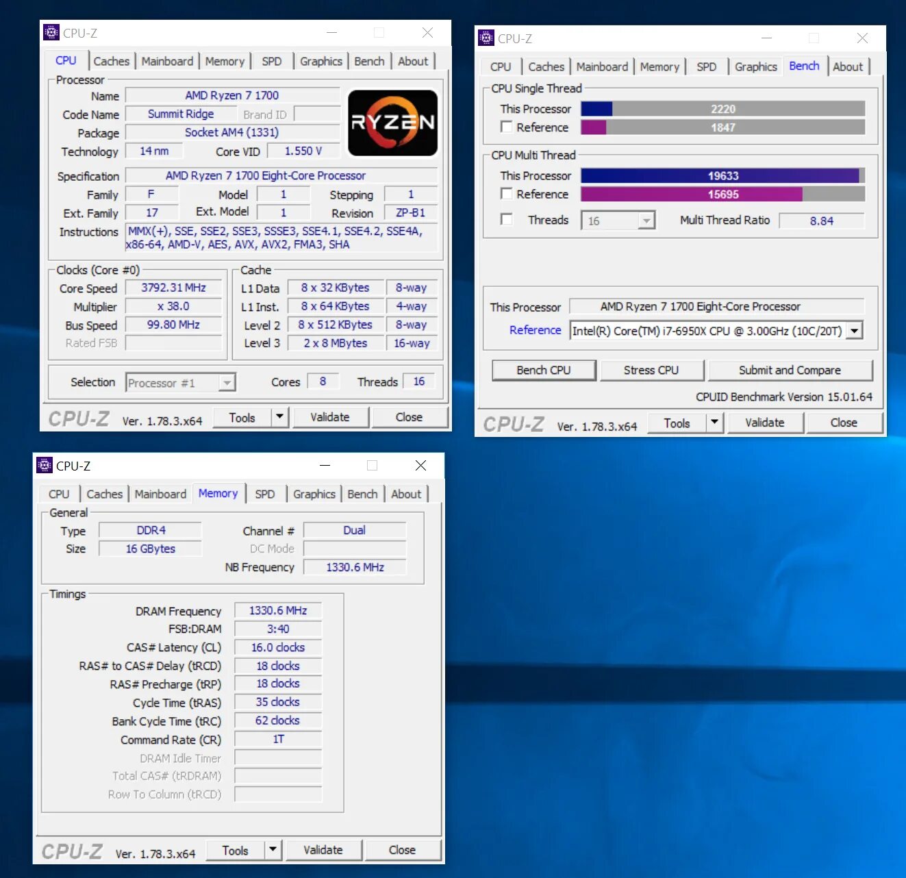906x878 pixels.
Task: Open Mainboard tab in CPU window
Action: 167,61
